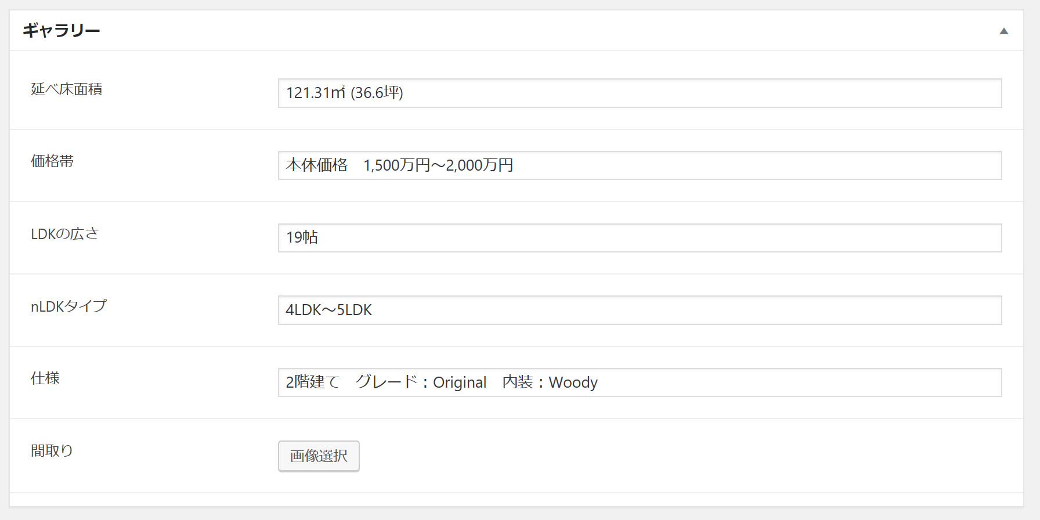The image size is (1040, 520).
Task: Focus the 延べ床面積 input field
Action: point(640,93)
